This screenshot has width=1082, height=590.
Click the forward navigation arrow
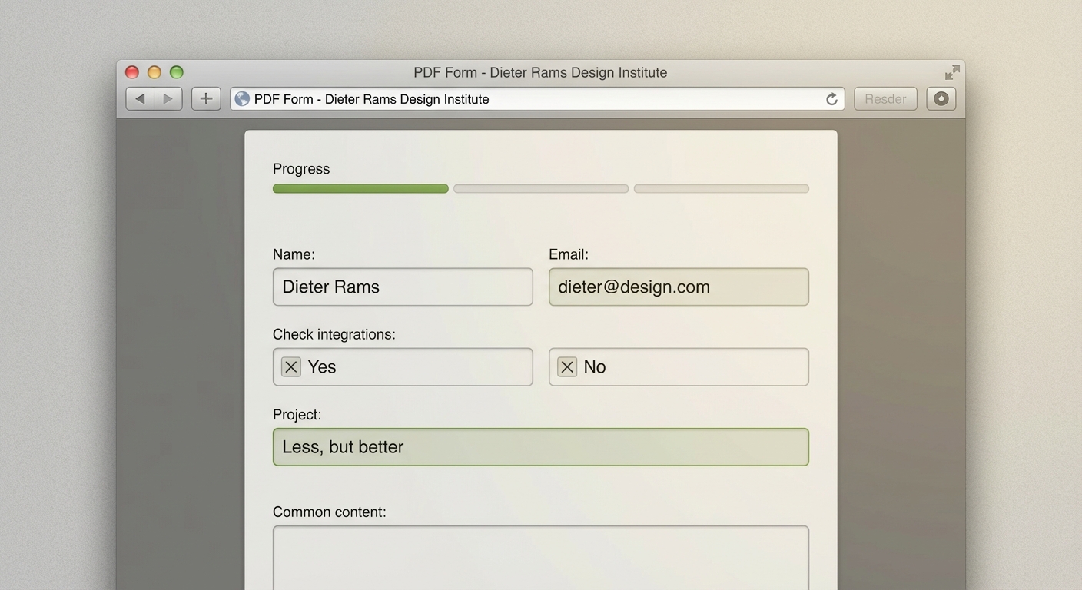point(168,98)
